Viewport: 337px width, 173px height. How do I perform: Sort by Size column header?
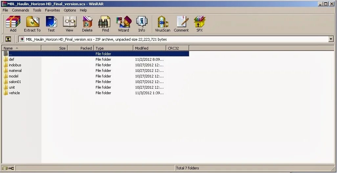55,48
